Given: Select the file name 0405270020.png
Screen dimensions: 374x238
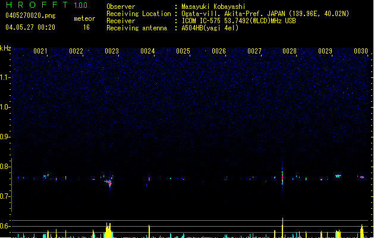Looking at the screenshot, I should (x=30, y=15).
